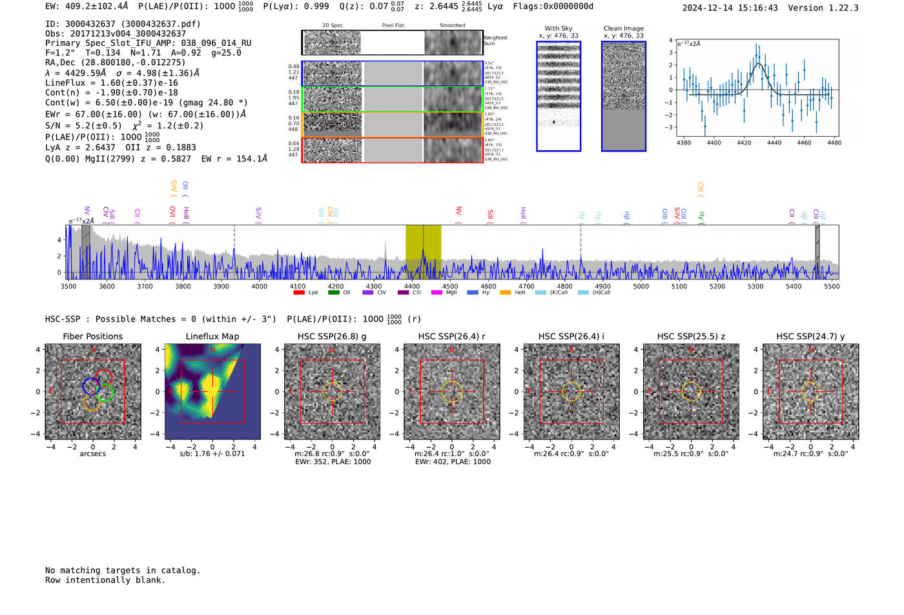Click the Cont(n) = -1.90(±0.70)e-18 line
The width and height of the screenshot is (904, 615).
coord(112,92)
